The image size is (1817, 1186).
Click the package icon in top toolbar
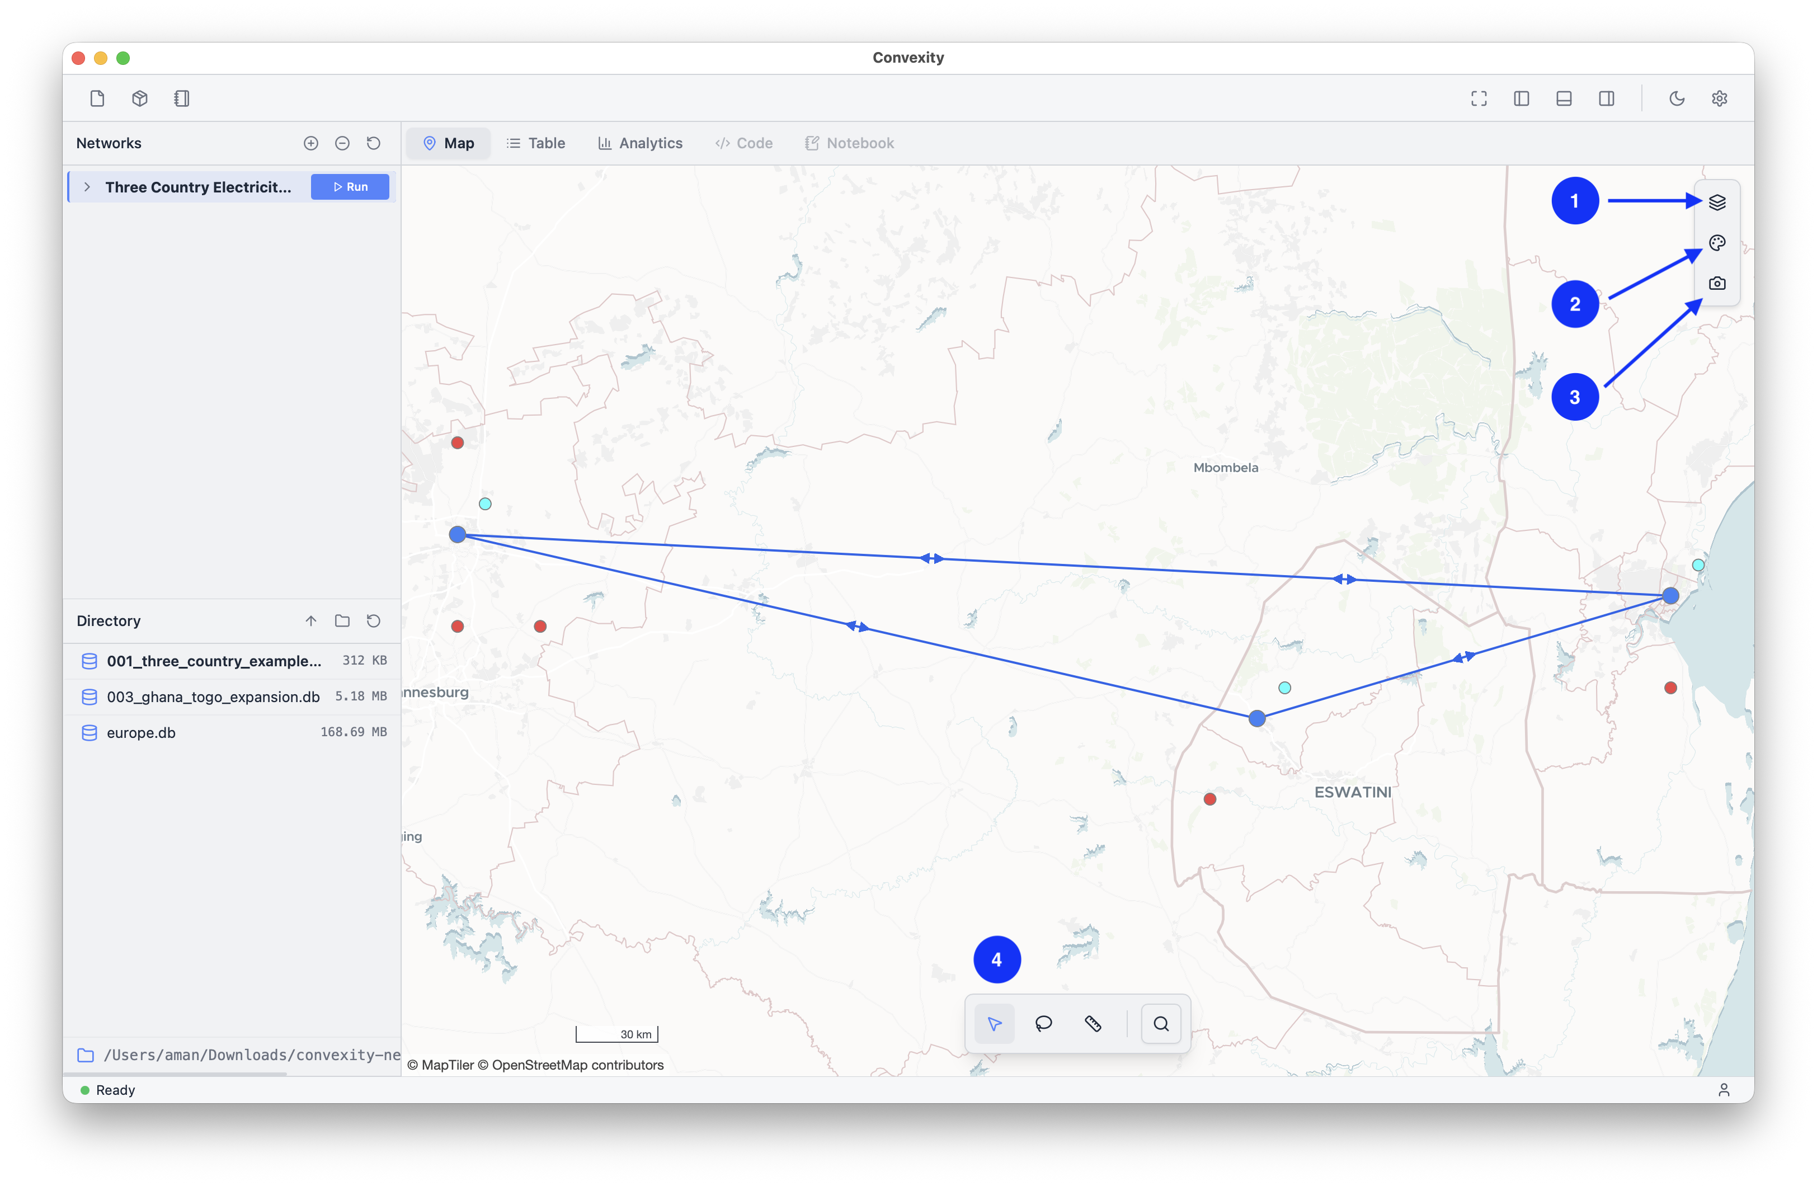139,98
